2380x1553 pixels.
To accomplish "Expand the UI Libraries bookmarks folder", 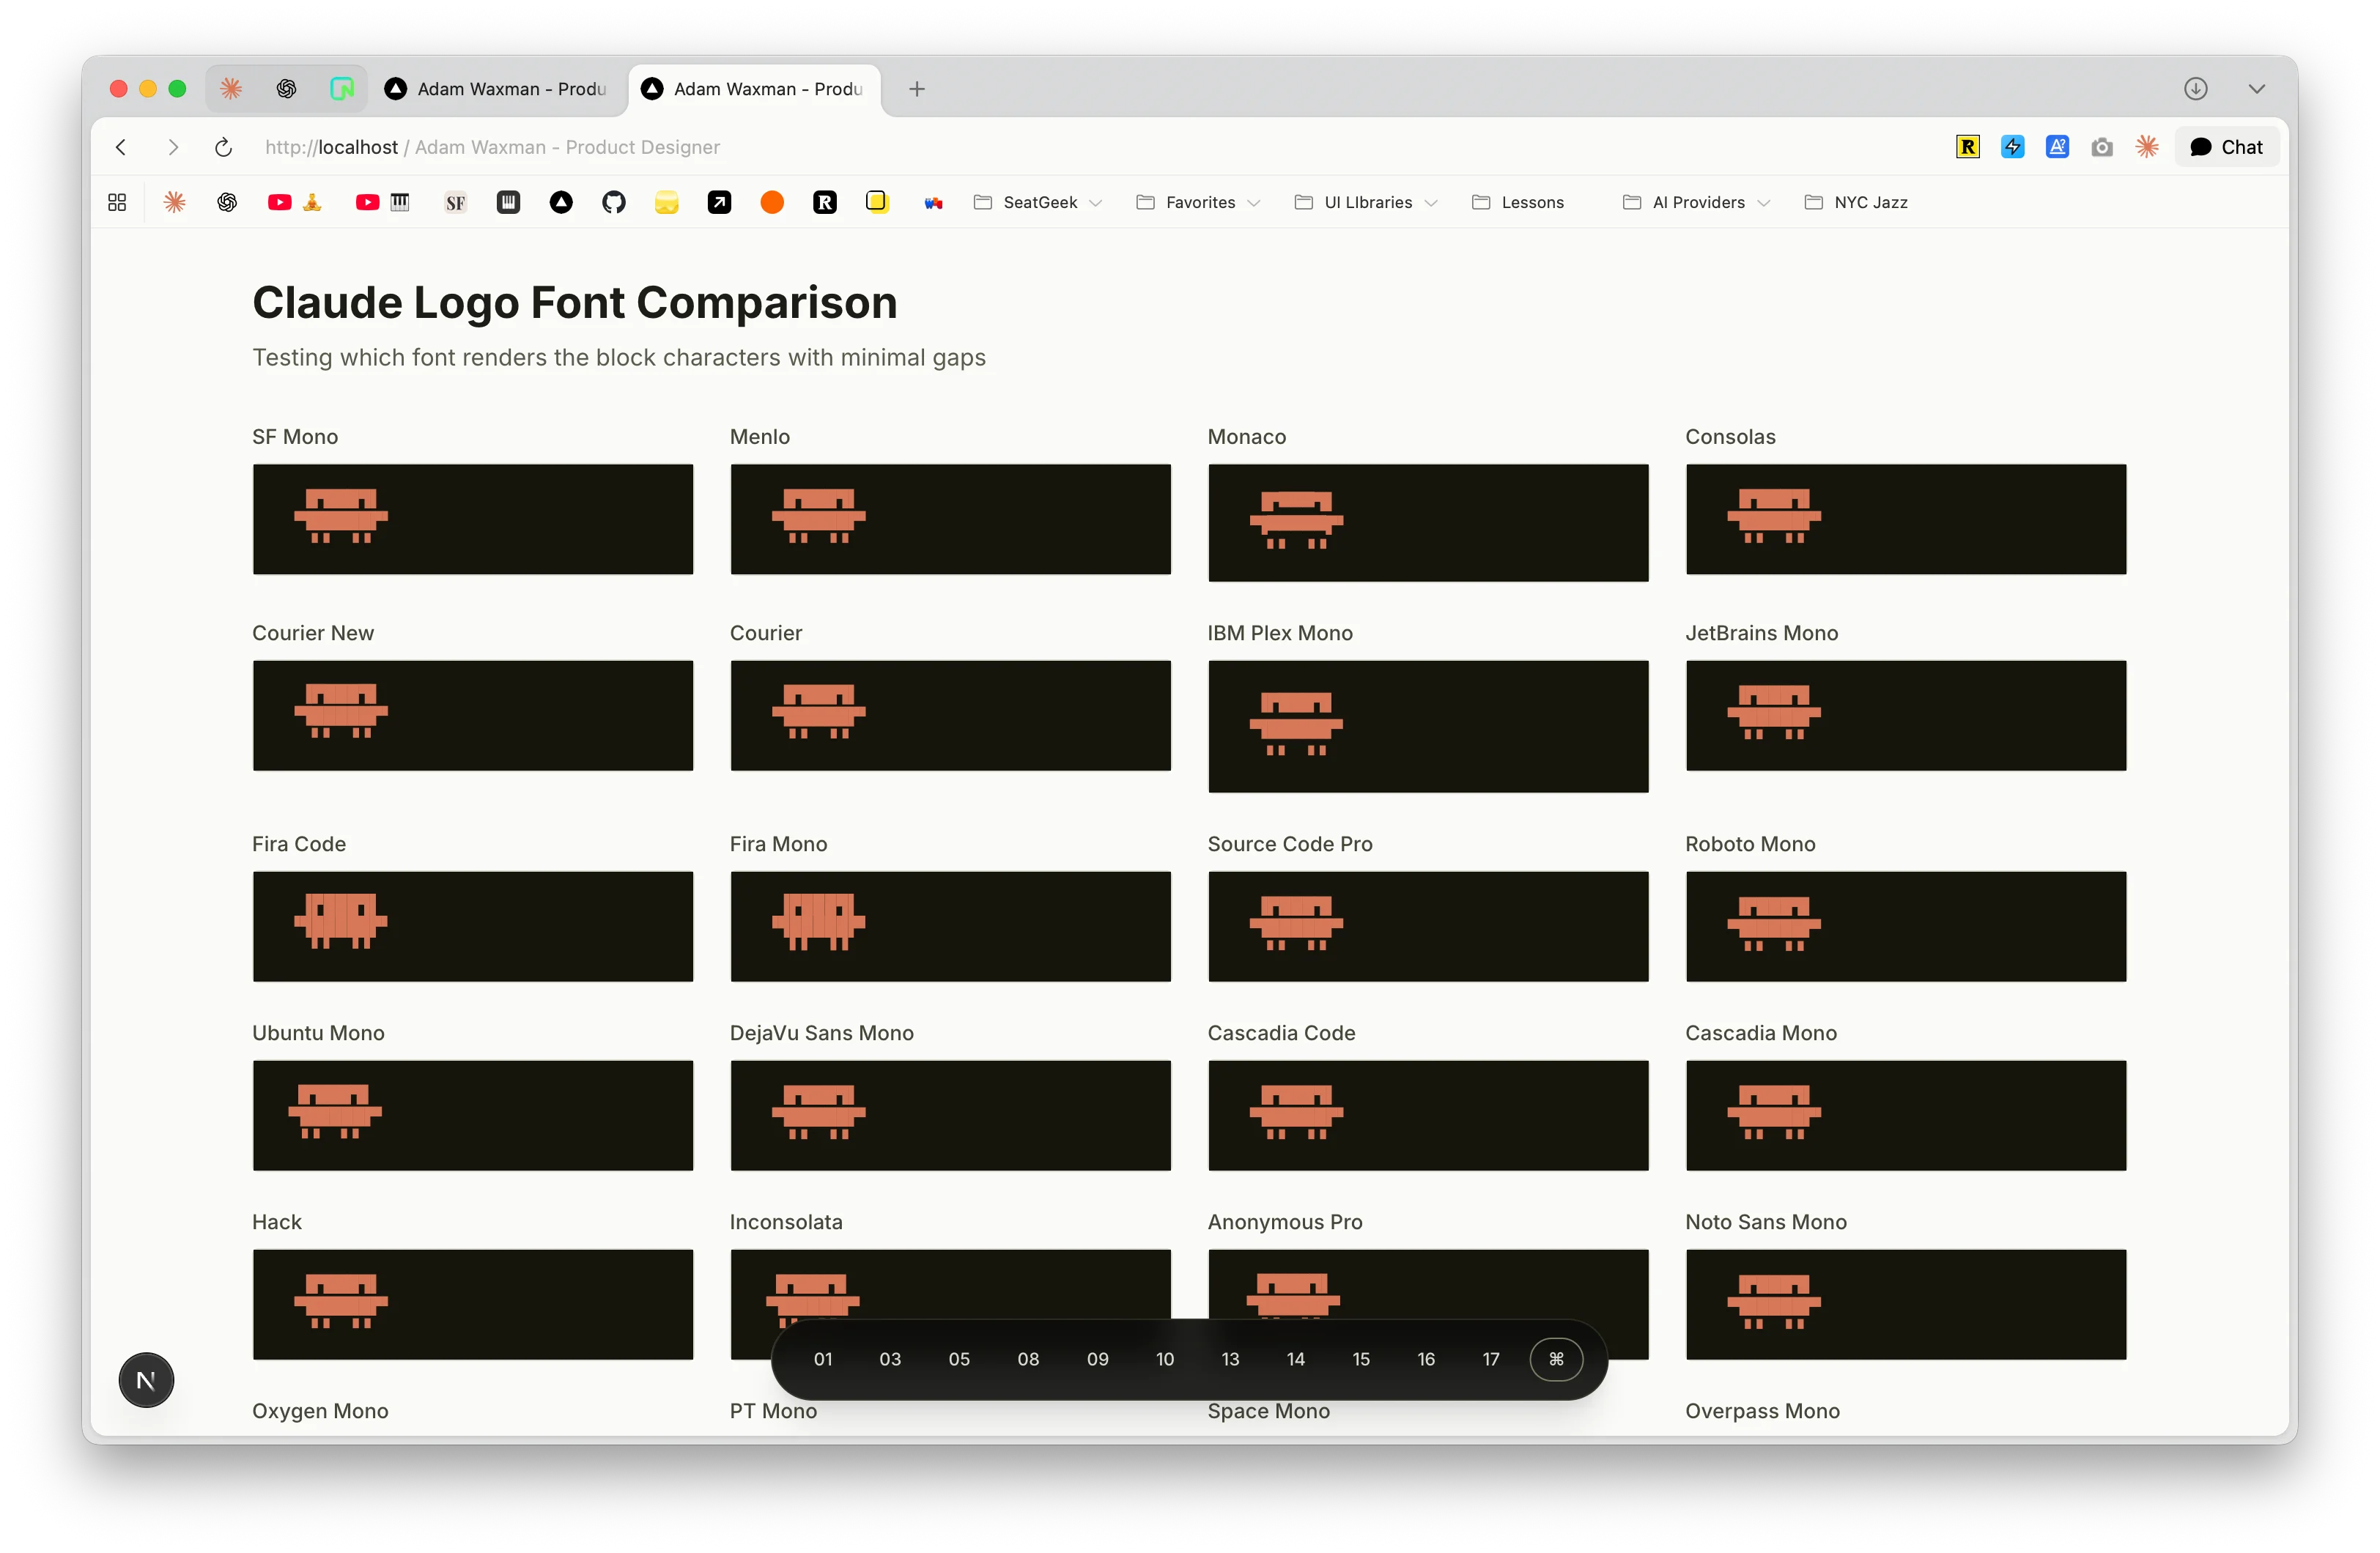I will point(1366,202).
